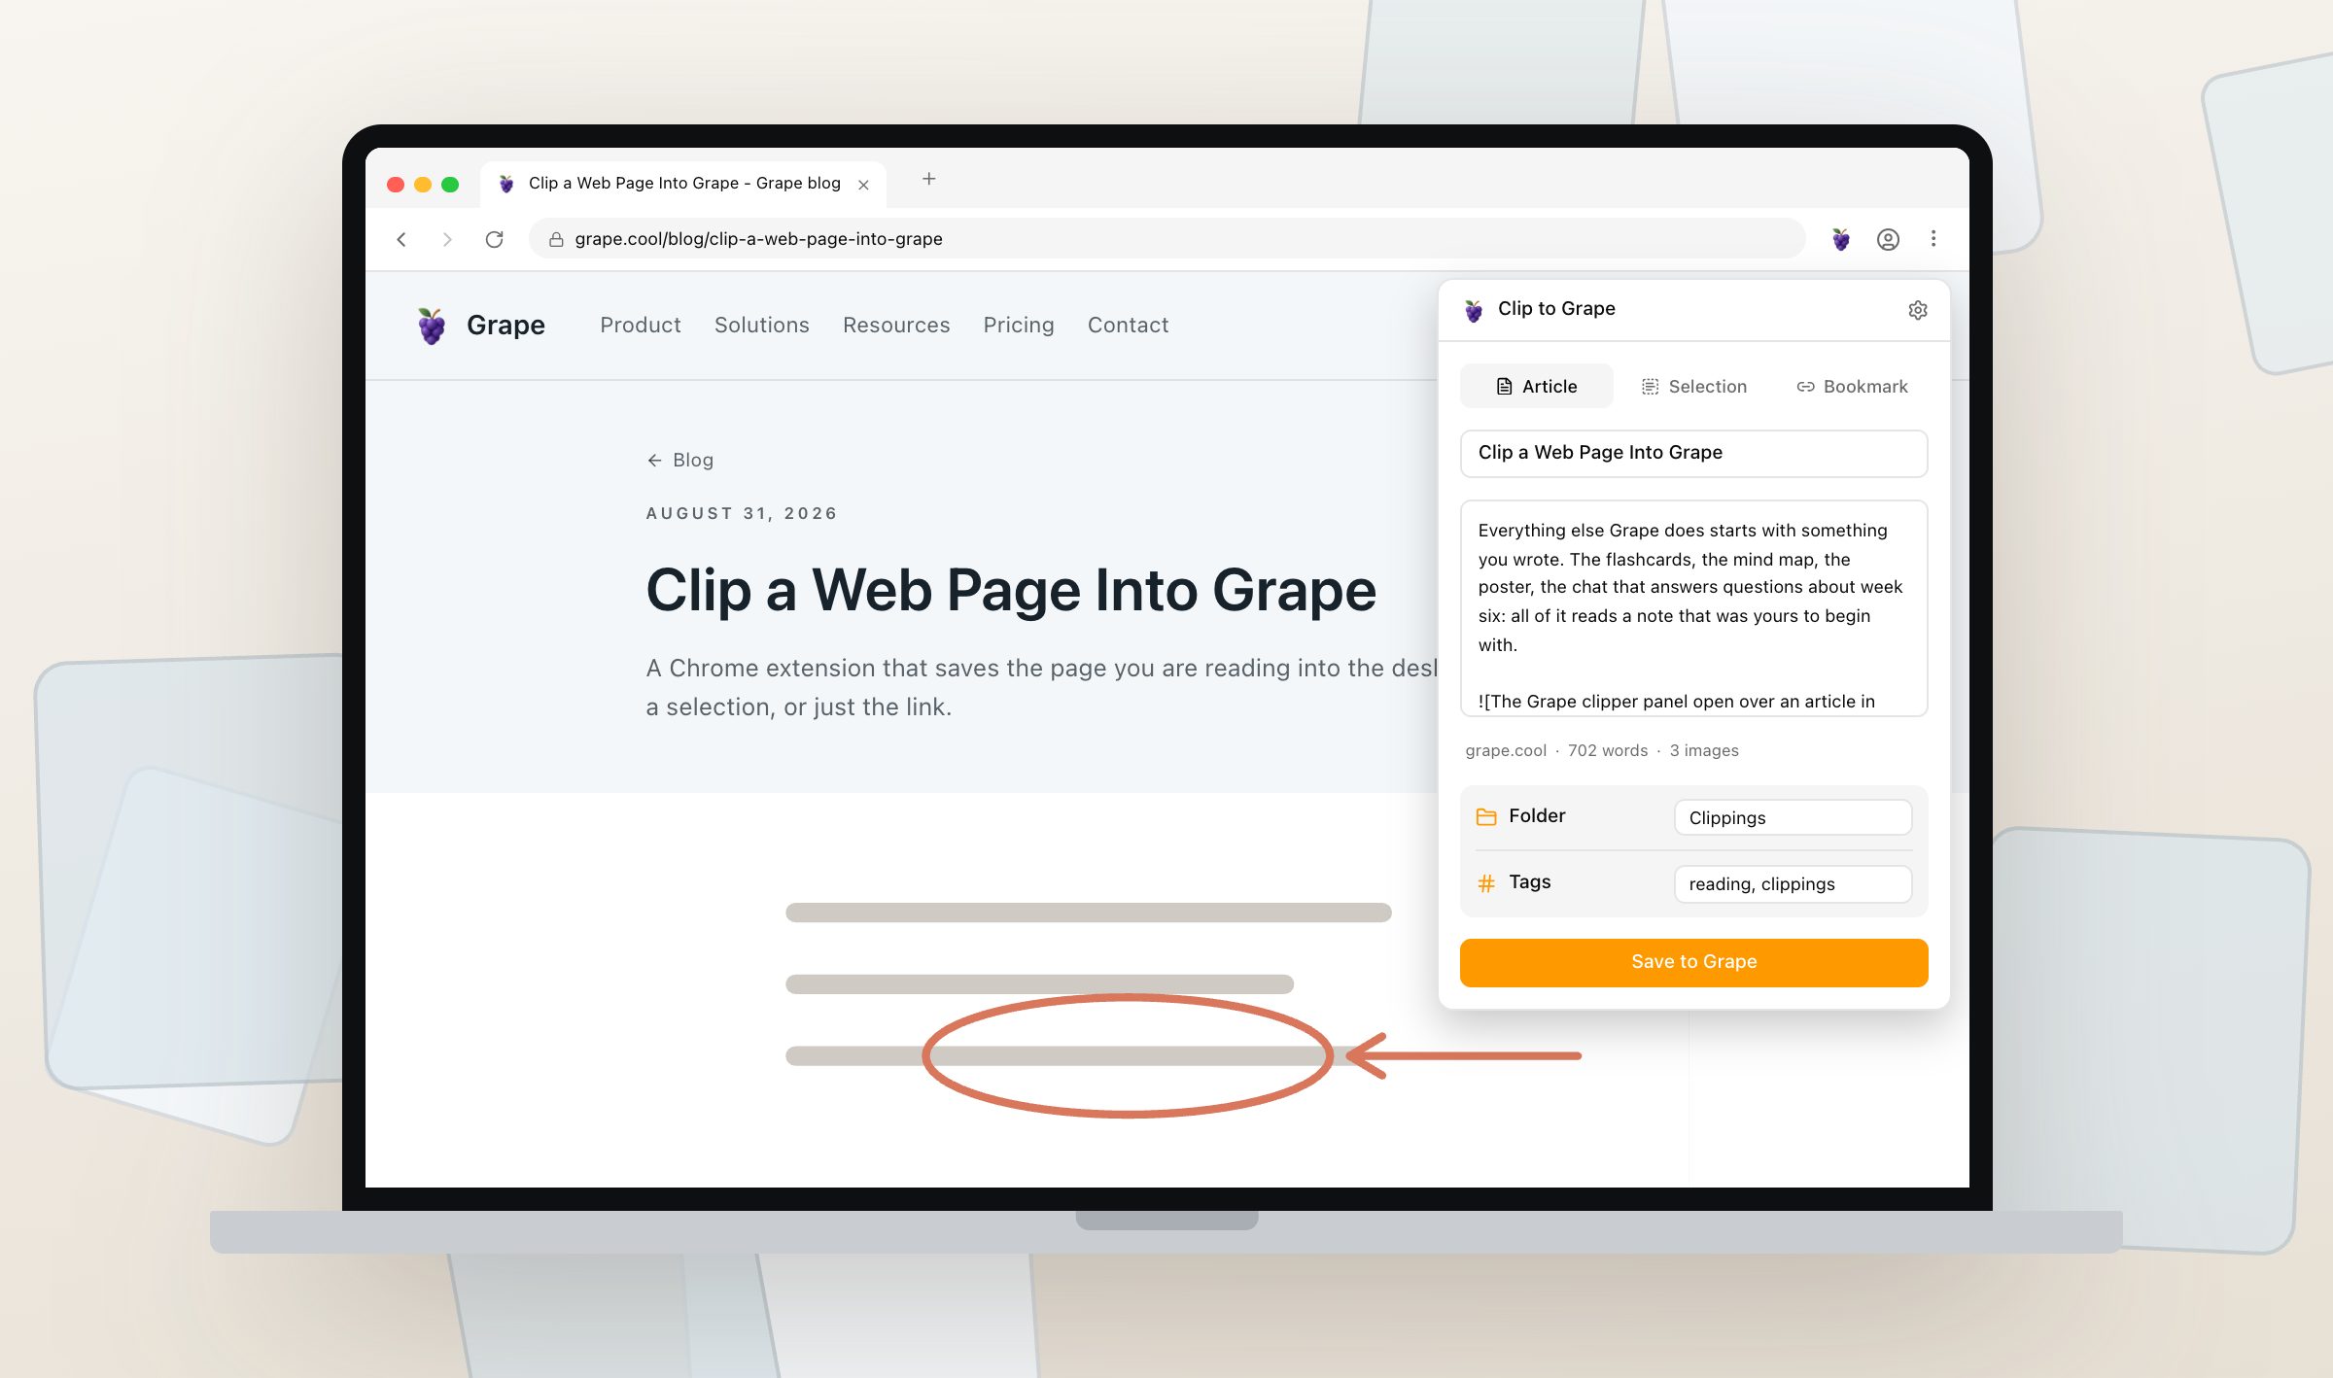Click the article subtitle about Chrome extension
This screenshot has height=1378, width=2333.
pos(1042,688)
